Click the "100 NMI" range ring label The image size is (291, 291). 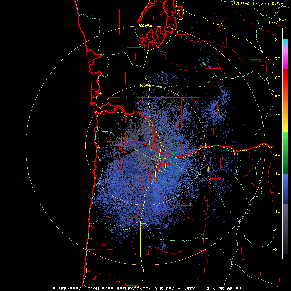click(x=145, y=26)
